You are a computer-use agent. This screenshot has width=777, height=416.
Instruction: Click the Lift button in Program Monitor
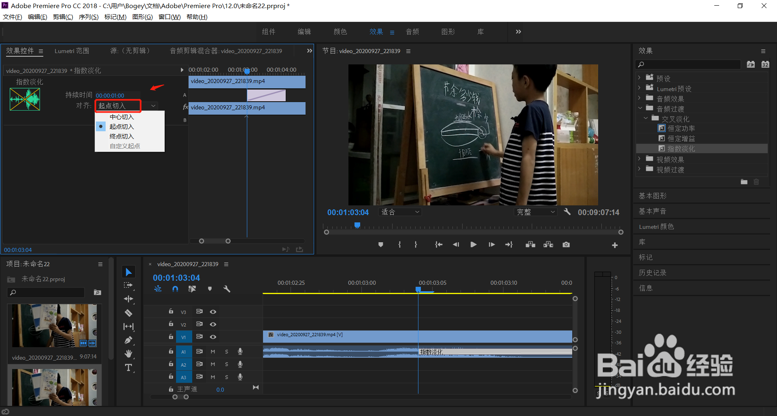[531, 245]
